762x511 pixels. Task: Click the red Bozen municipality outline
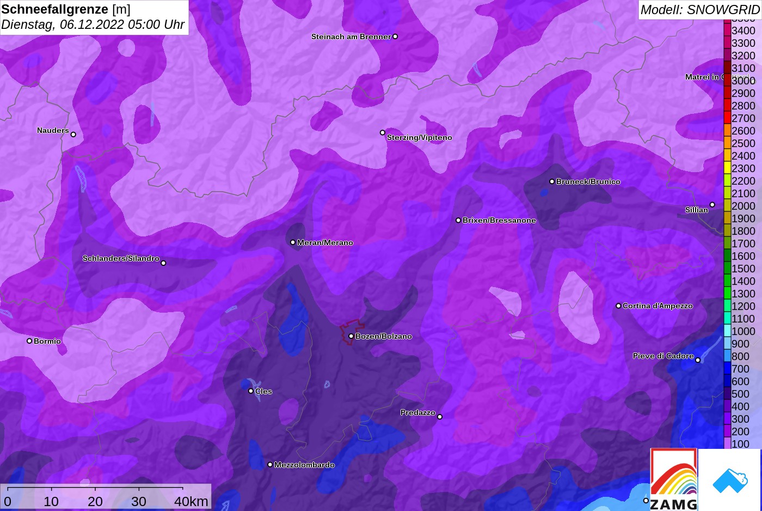[x=352, y=332]
